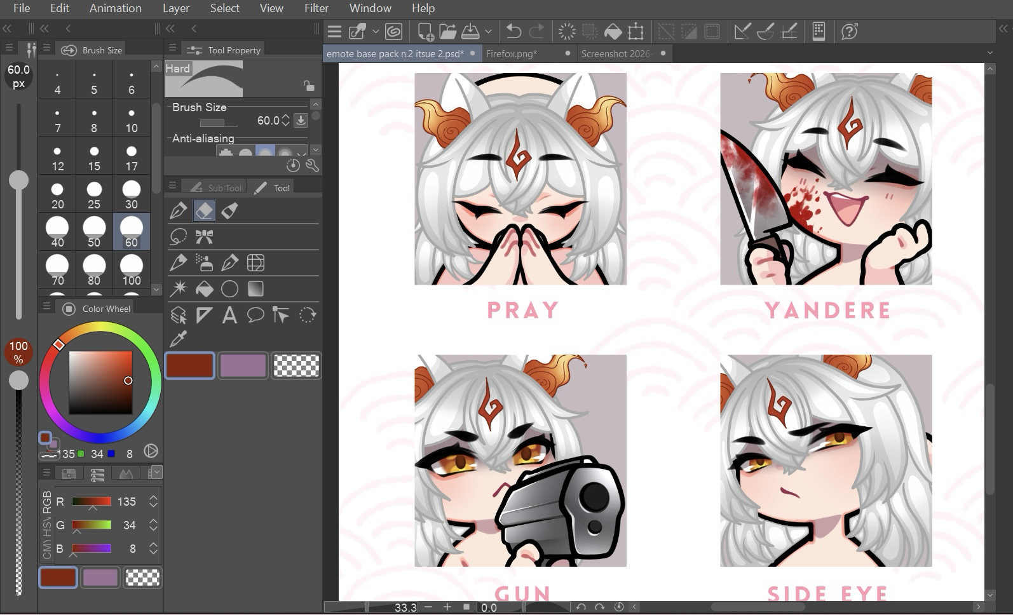The height and width of the screenshot is (615, 1013).
Task: Toggle the brush lock icon in Tool Property
Action: [308, 86]
